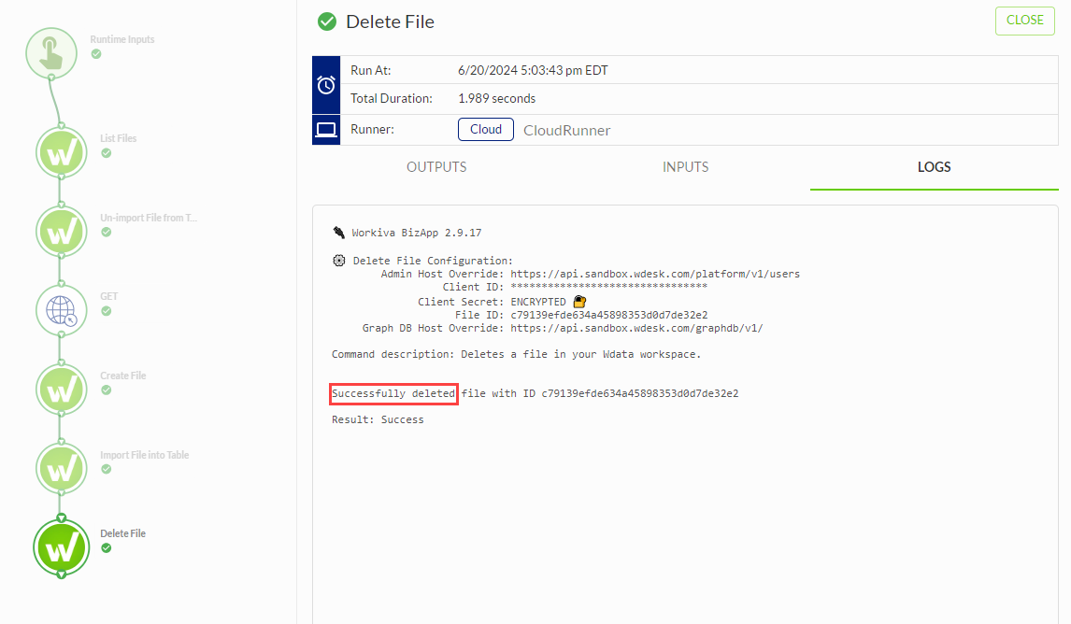Click the Command description log line
1071x624 pixels.
pyautogui.click(x=517, y=354)
